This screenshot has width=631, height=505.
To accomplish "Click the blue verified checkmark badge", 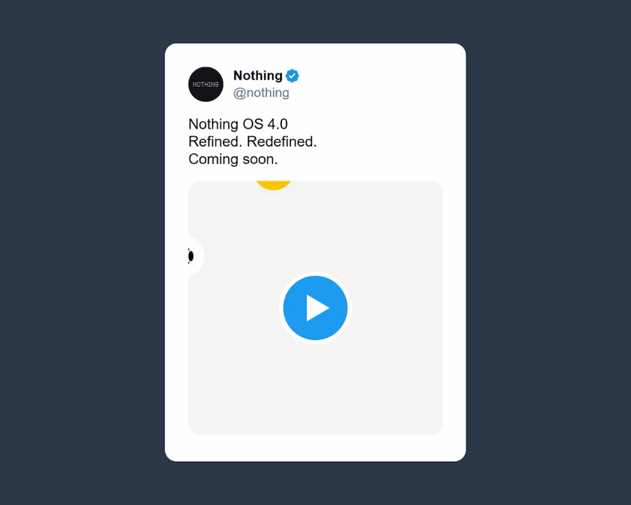I will 292,75.
